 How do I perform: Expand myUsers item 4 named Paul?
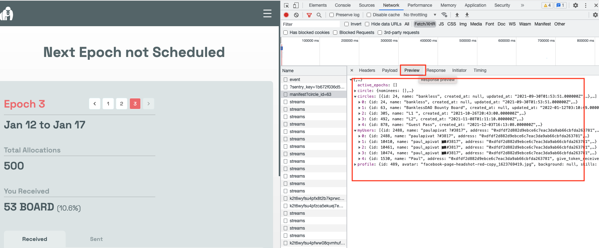pyautogui.click(x=360, y=159)
